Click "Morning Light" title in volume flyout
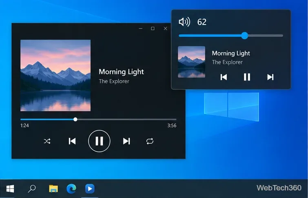This screenshot has height=198, width=308. click(231, 53)
